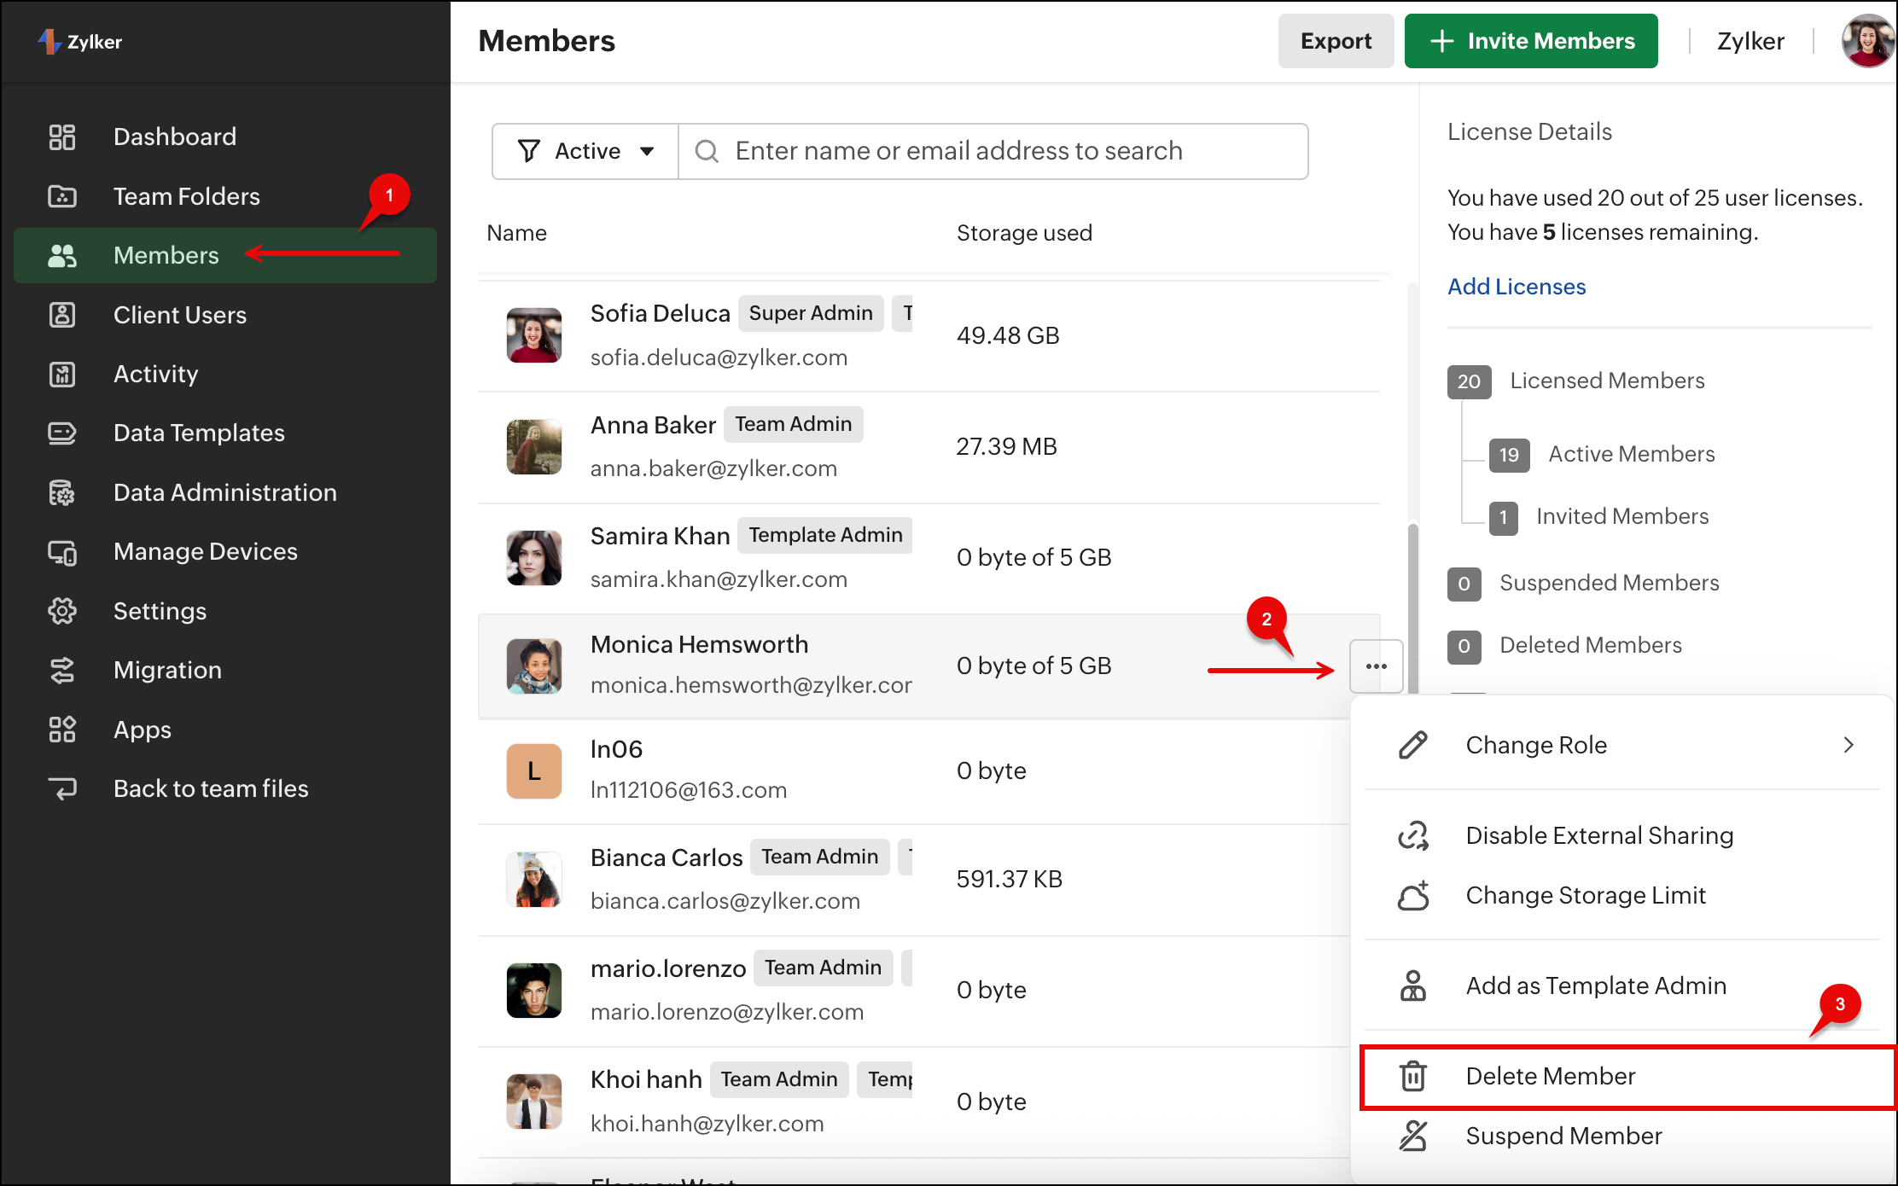This screenshot has width=1898, height=1186.
Task: Click the Migration sidebar icon
Action: (x=61, y=671)
